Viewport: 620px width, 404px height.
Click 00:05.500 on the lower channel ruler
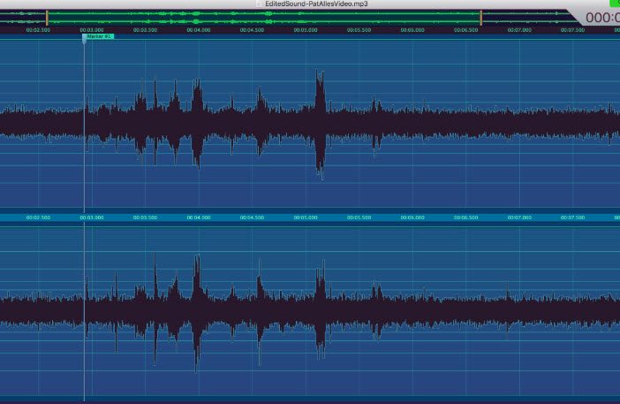pos(359,217)
